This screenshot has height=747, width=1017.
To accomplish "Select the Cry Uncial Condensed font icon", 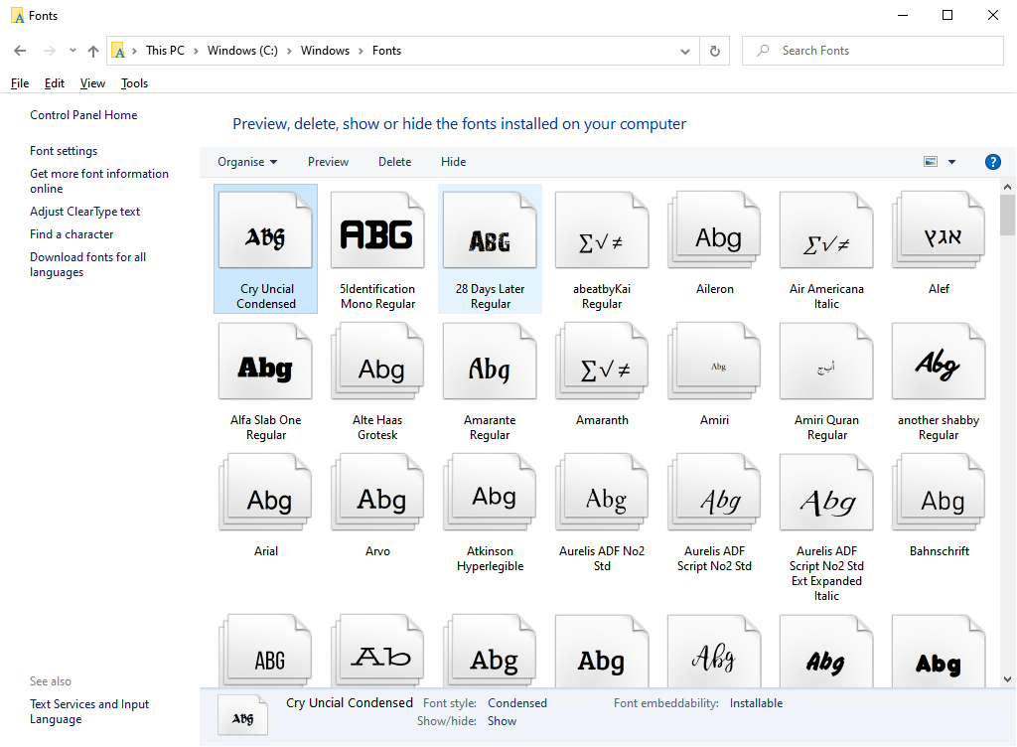I will point(265,229).
